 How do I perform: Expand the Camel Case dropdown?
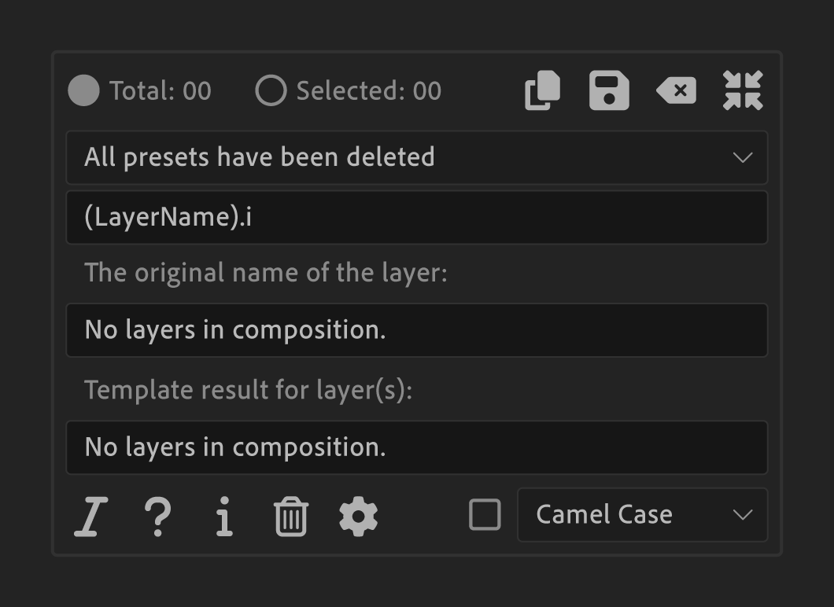click(x=642, y=515)
